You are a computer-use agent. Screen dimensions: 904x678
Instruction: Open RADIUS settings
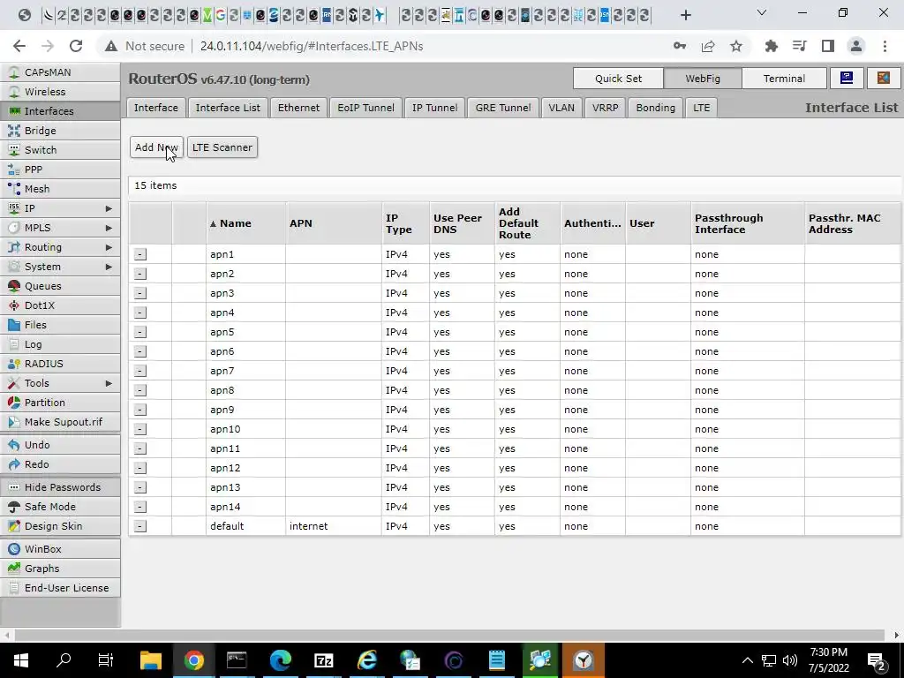point(60,364)
